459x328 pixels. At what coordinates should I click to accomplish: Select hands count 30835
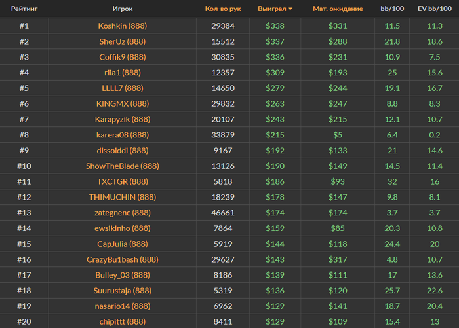(223, 57)
